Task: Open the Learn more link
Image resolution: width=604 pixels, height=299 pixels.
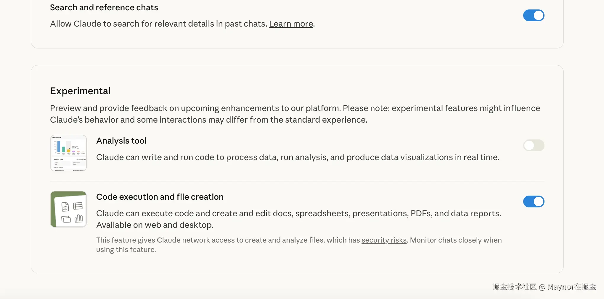Action: click(x=291, y=24)
